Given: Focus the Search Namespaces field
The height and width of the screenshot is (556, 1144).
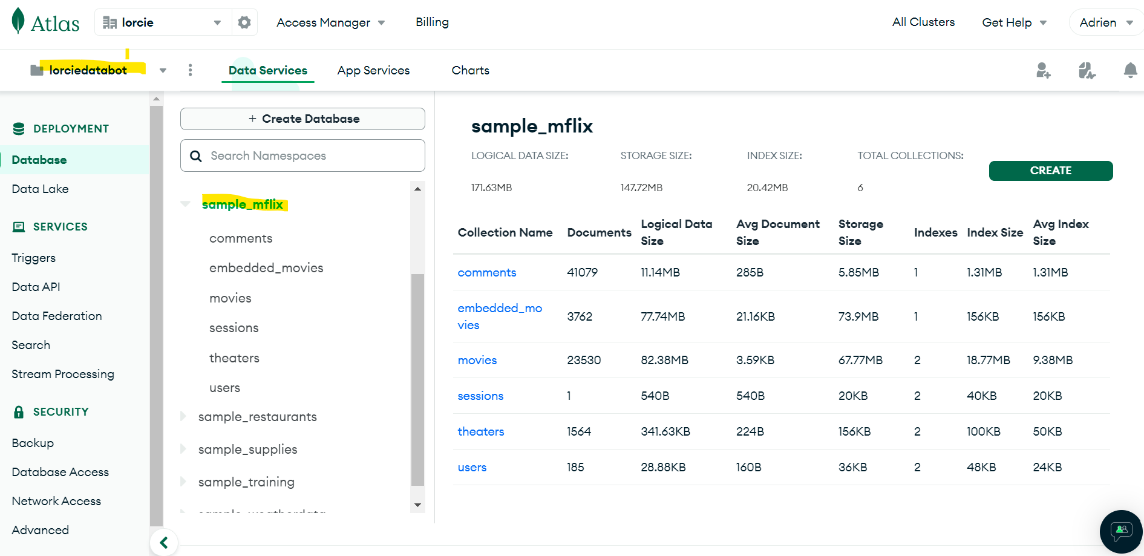Looking at the screenshot, I should tap(302, 155).
